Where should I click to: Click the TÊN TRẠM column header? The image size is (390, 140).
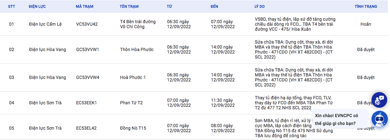[x=129, y=6]
